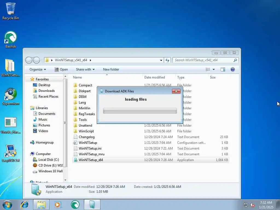This screenshot has width=280, height=210.
Task: Expand the view options dropdown arrow
Action: tap(214, 69)
